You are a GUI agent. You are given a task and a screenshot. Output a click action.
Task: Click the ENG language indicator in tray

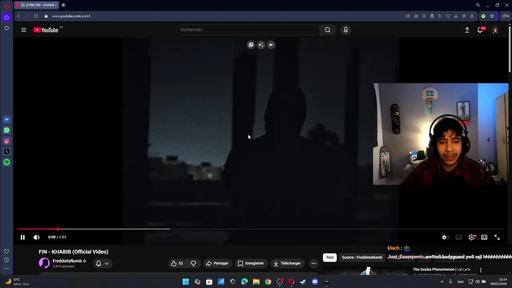point(461,282)
